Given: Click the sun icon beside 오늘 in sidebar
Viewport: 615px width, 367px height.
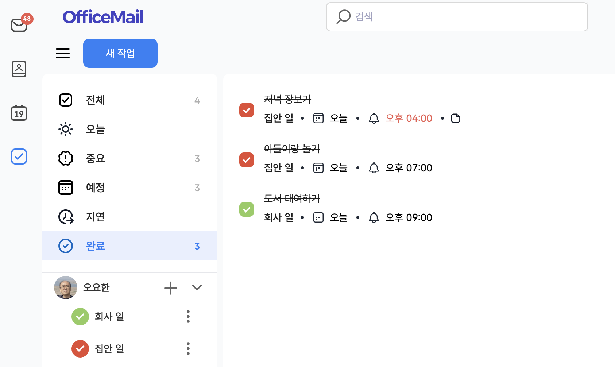Looking at the screenshot, I should [66, 129].
